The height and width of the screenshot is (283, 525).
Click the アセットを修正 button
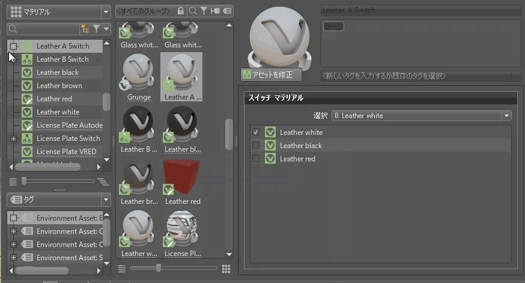click(x=271, y=74)
